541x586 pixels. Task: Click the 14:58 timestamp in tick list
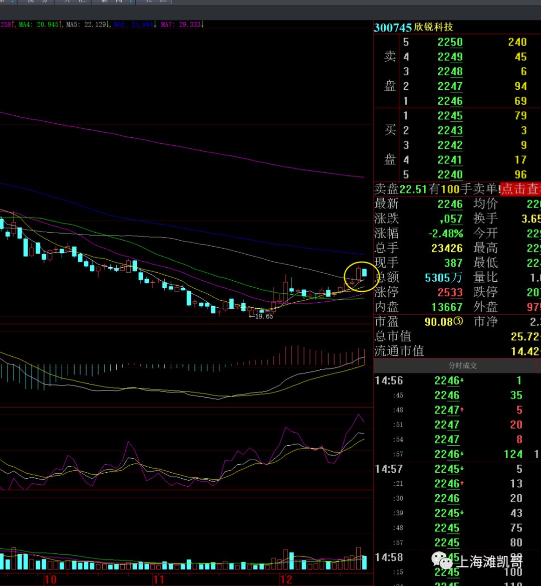[x=389, y=557]
